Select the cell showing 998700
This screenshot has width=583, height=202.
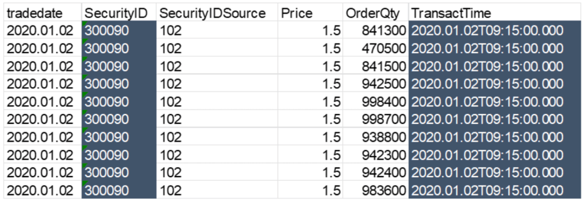(x=376, y=119)
